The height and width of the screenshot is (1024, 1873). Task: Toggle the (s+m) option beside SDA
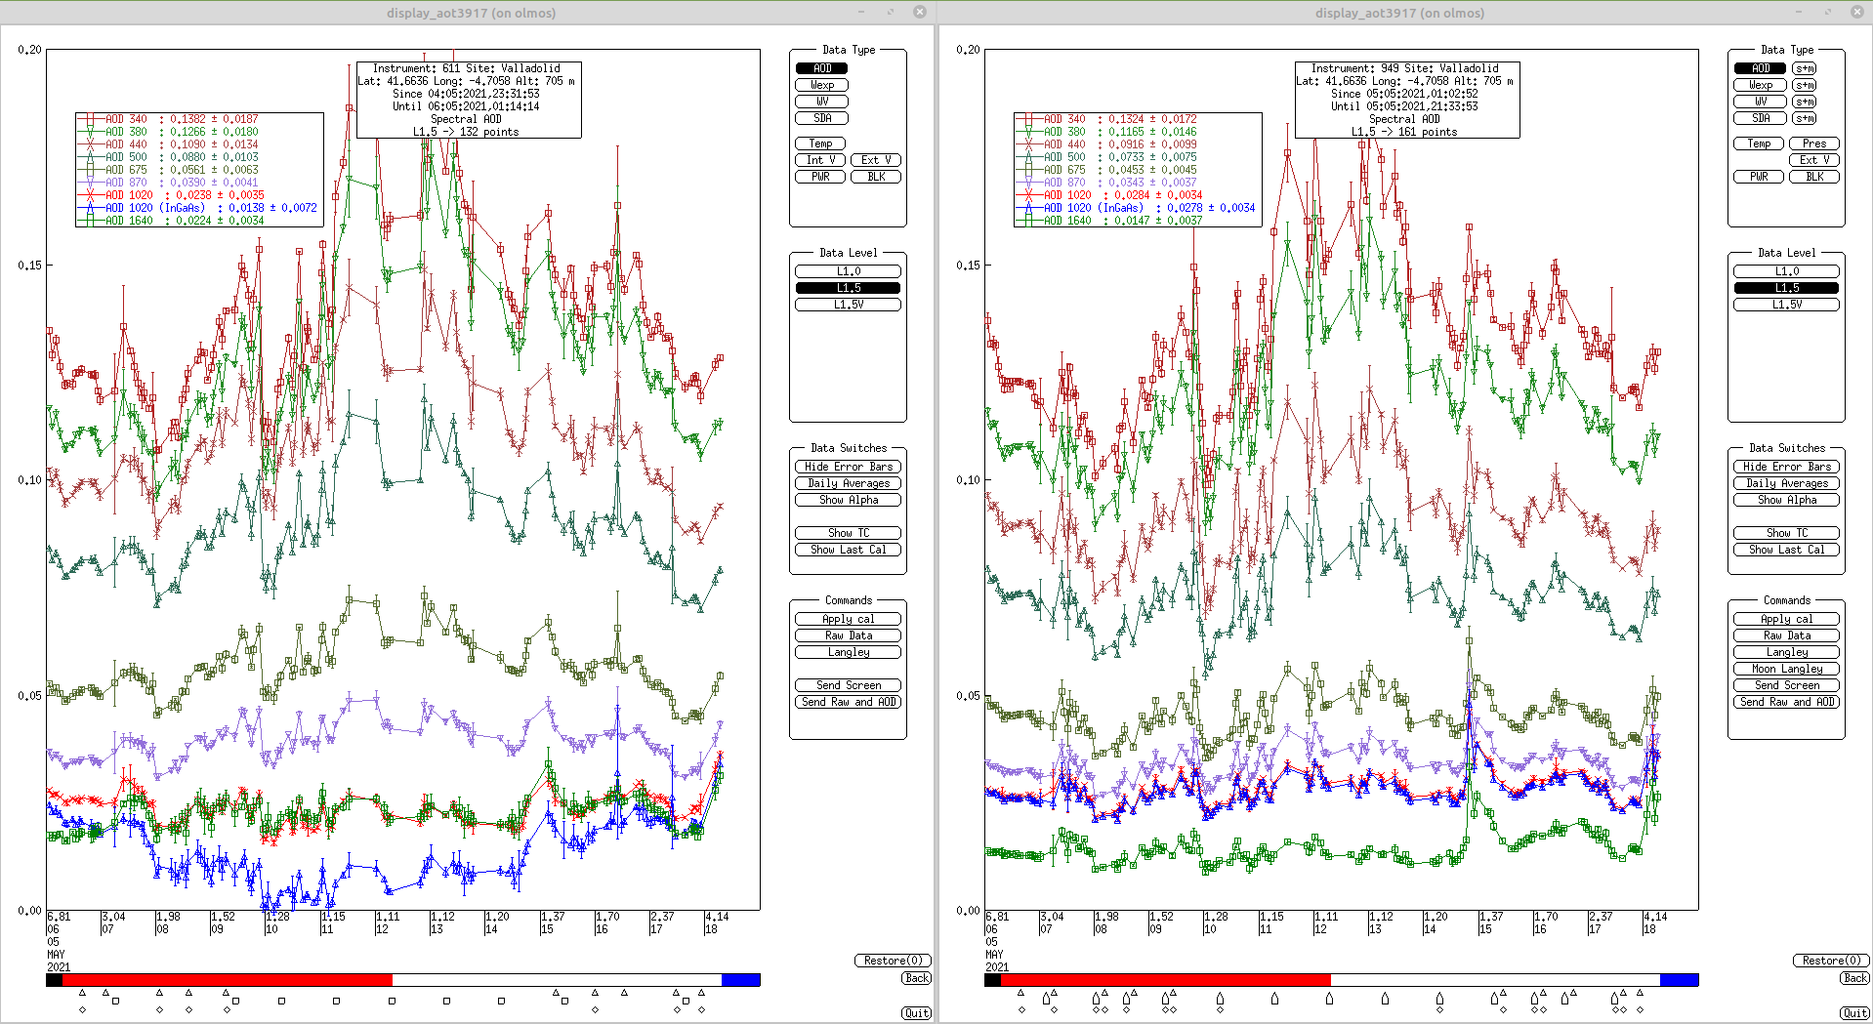[x=1805, y=118]
